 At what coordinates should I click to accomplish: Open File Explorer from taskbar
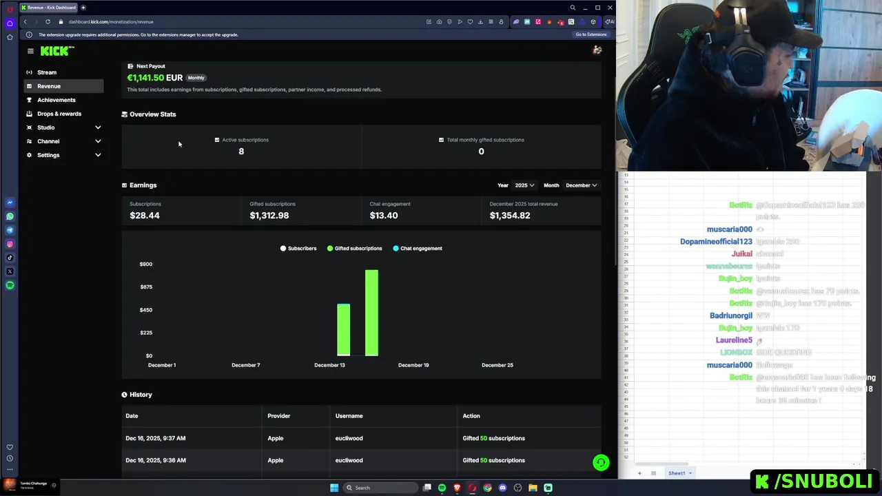(x=533, y=488)
